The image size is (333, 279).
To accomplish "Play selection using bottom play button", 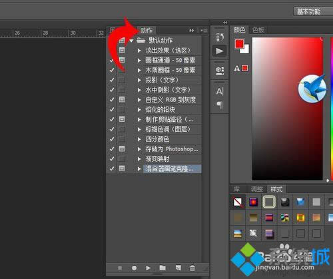I will pos(148,268).
